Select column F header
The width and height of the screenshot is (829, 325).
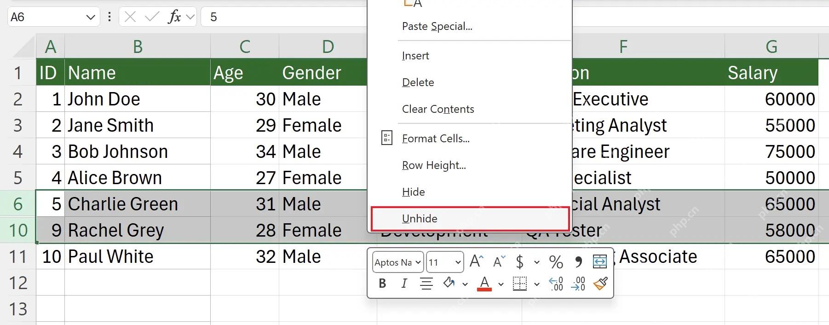(x=623, y=46)
